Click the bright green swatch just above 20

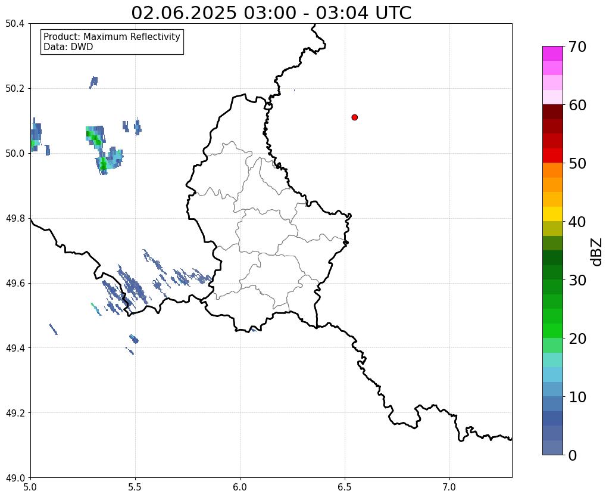552,331
